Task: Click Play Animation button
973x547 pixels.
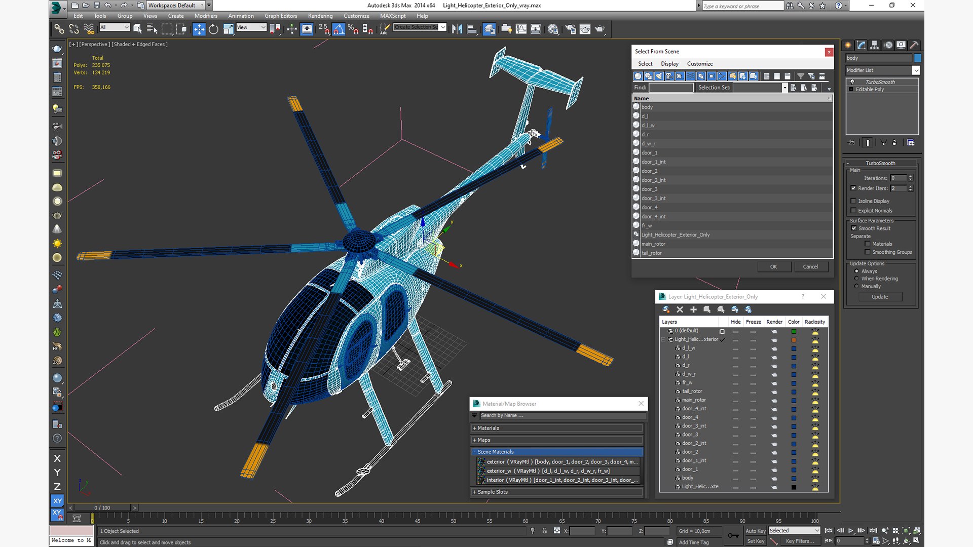Action: (851, 530)
